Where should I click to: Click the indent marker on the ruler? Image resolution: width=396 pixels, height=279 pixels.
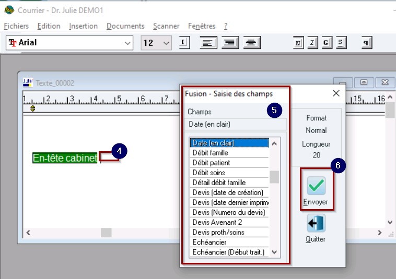[x=32, y=108]
